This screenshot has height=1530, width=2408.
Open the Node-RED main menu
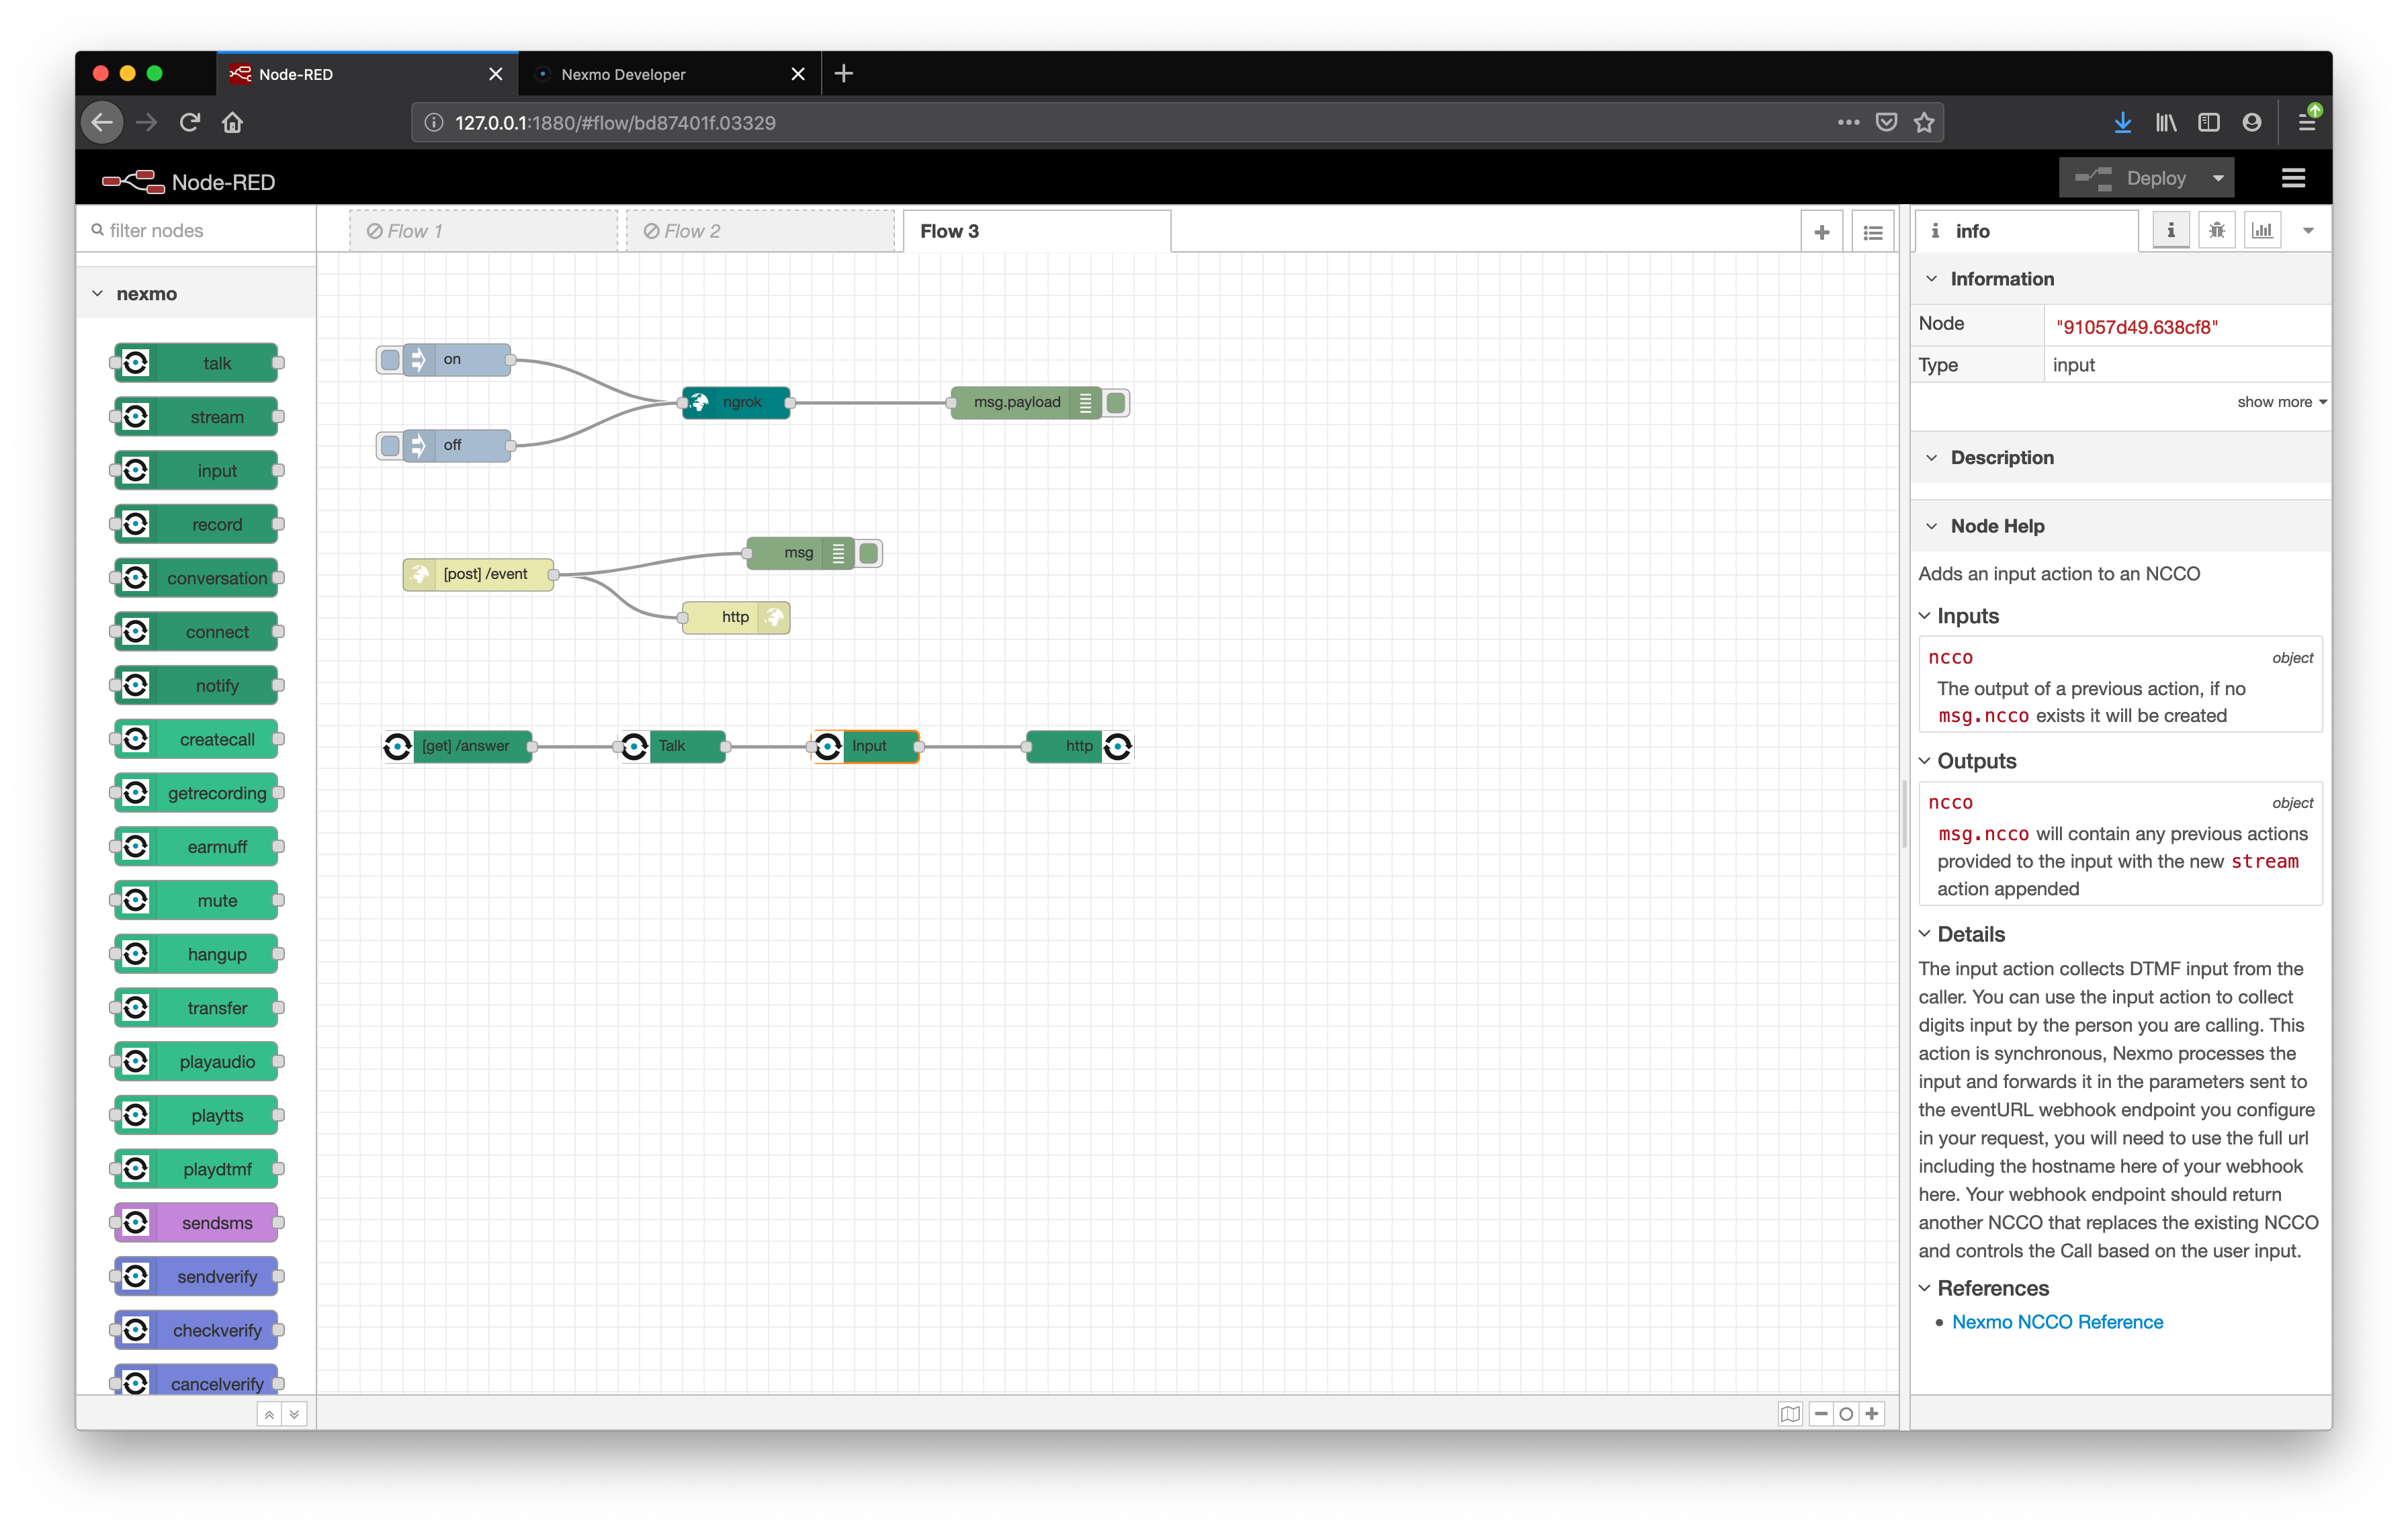pos(2293,177)
